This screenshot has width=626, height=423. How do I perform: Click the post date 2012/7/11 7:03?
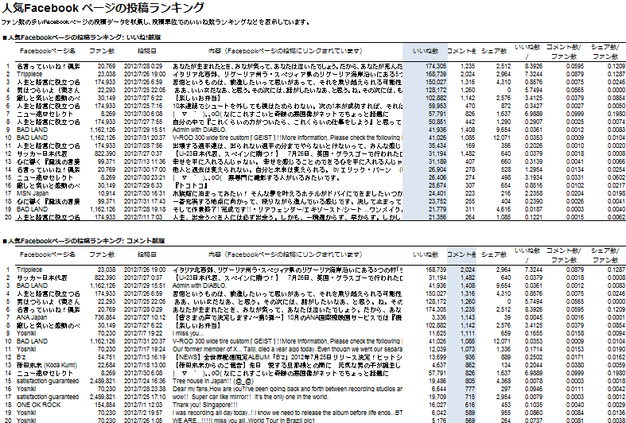(x=145, y=217)
